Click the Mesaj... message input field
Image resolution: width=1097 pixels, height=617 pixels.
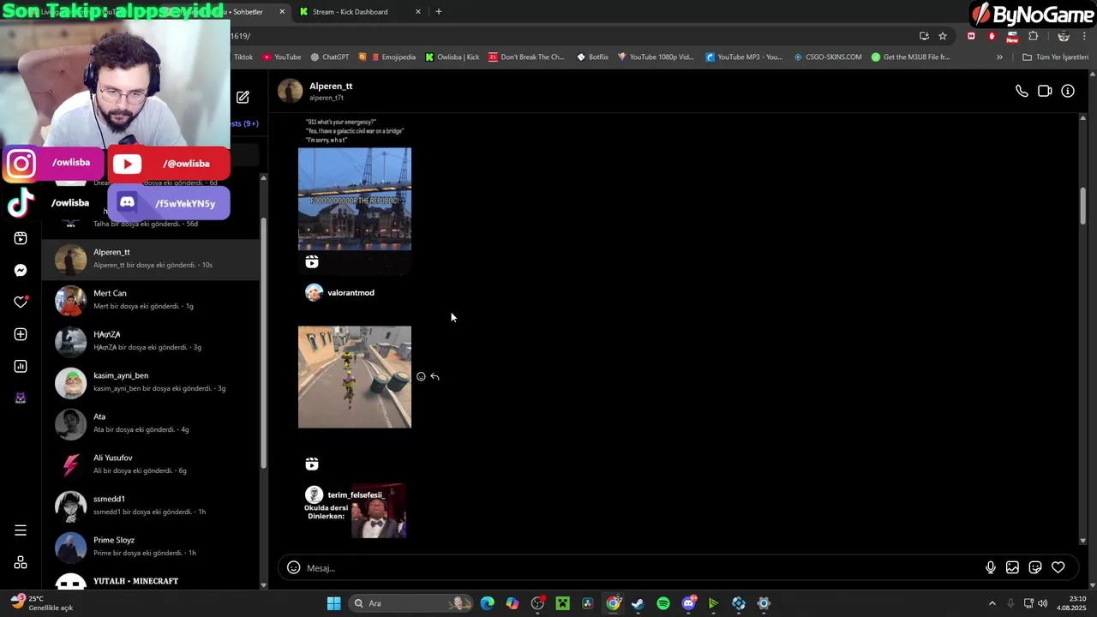tap(643, 567)
